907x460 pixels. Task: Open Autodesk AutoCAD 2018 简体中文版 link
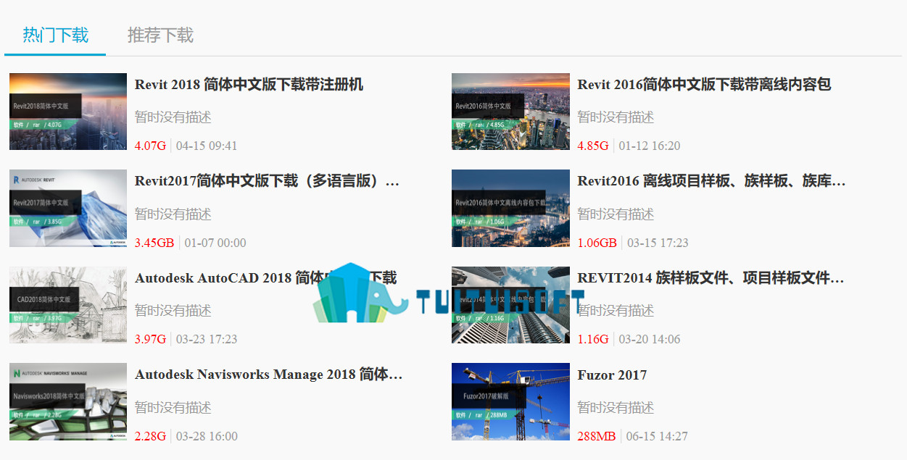click(x=265, y=278)
